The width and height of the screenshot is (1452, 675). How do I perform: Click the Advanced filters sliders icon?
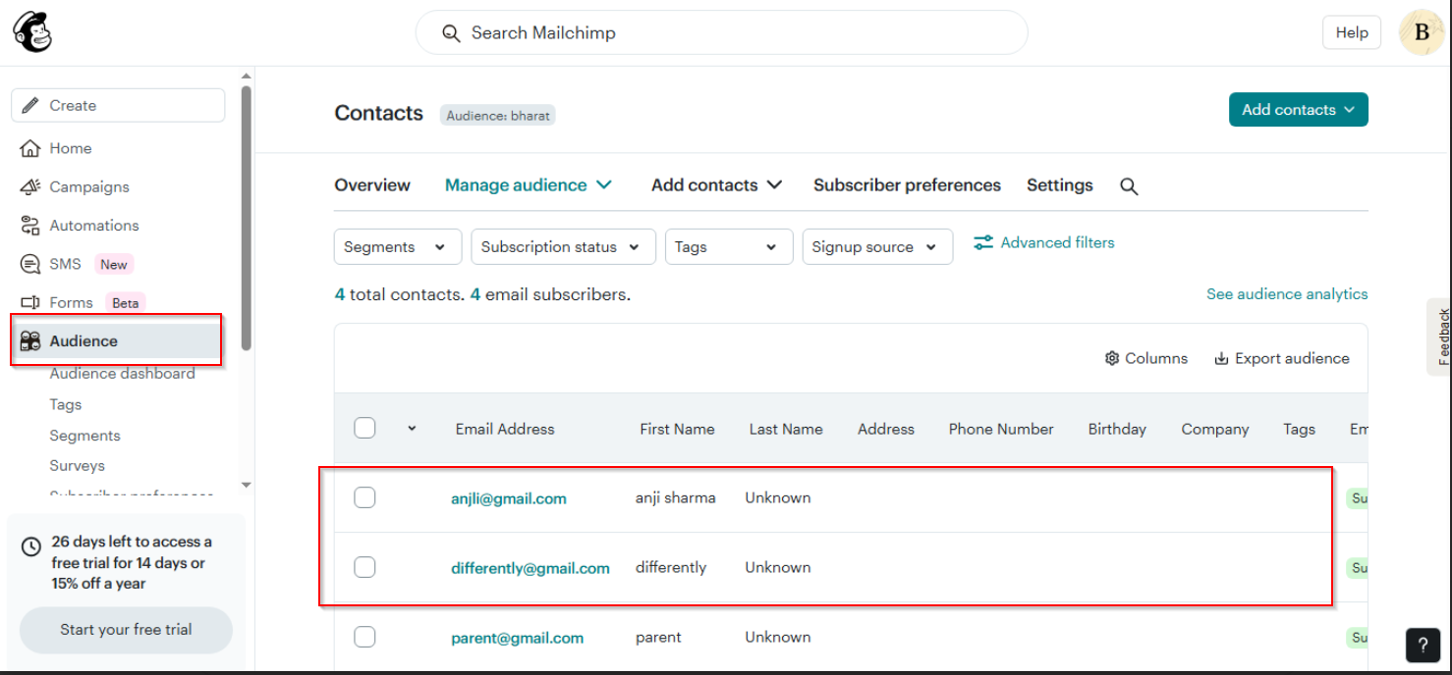coord(983,242)
